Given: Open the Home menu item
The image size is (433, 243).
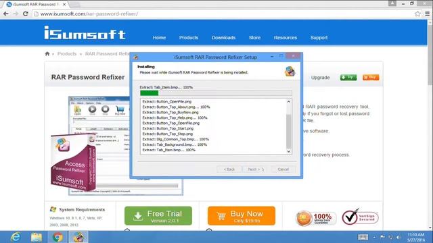Looking at the screenshot, I should (x=160, y=38).
